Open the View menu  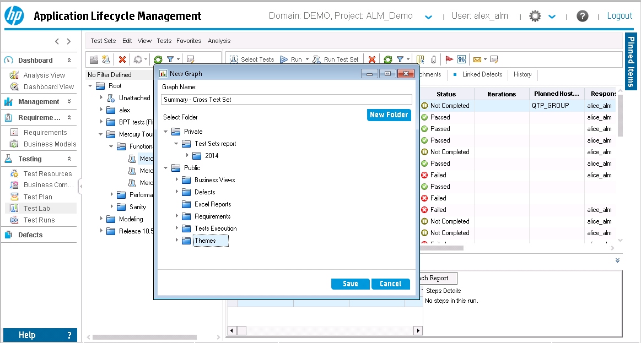click(x=145, y=41)
